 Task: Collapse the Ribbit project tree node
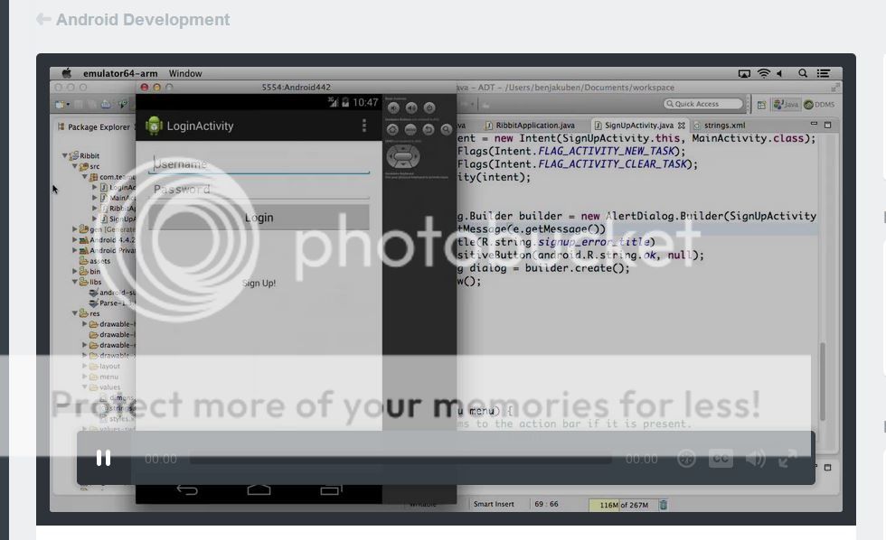pyautogui.click(x=66, y=155)
